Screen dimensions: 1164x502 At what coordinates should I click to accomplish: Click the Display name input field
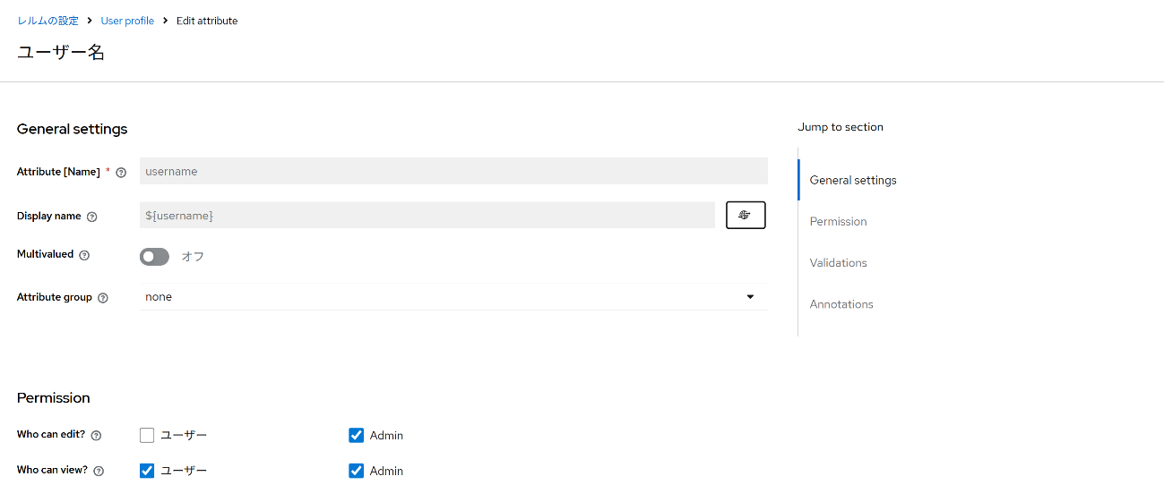tap(427, 216)
